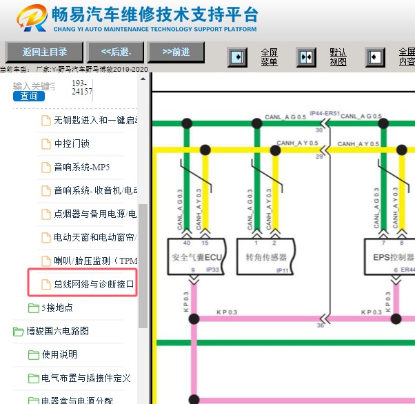Click file icon beside 电动天窗和电动窗帘
Screen dimensions: 415x404
click(x=46, y=237)
